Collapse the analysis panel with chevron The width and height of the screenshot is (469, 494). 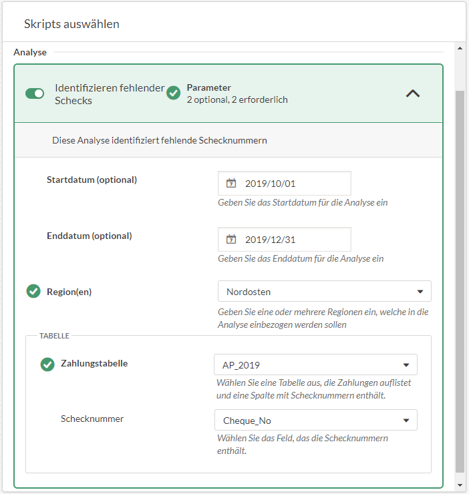[413, 93]
